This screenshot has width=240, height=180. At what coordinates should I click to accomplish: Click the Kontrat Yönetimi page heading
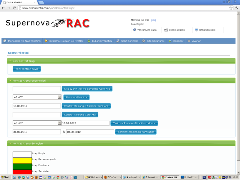[19, 53]
